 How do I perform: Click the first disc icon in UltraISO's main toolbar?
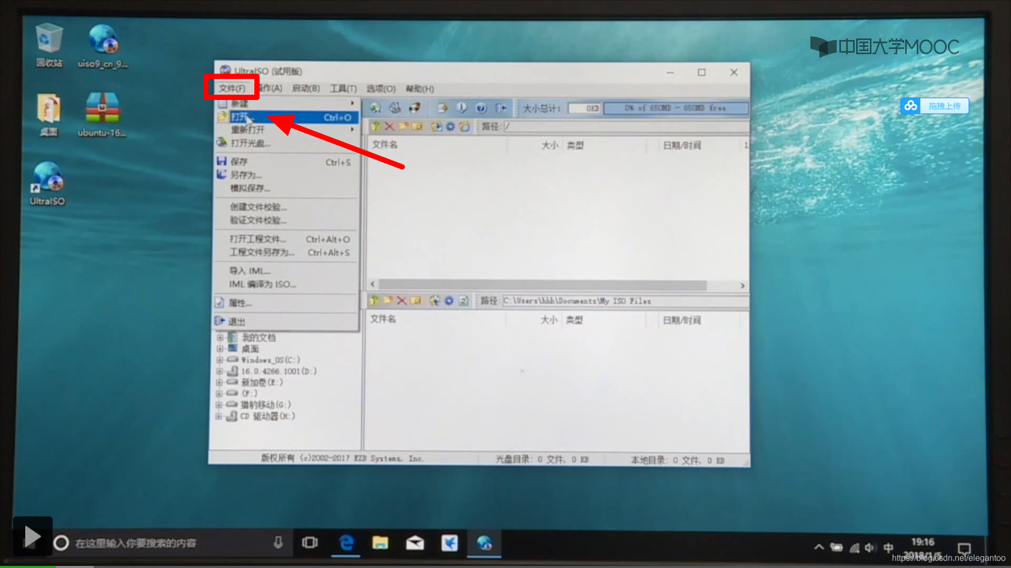pyautogui.click(x=375, y=108)
